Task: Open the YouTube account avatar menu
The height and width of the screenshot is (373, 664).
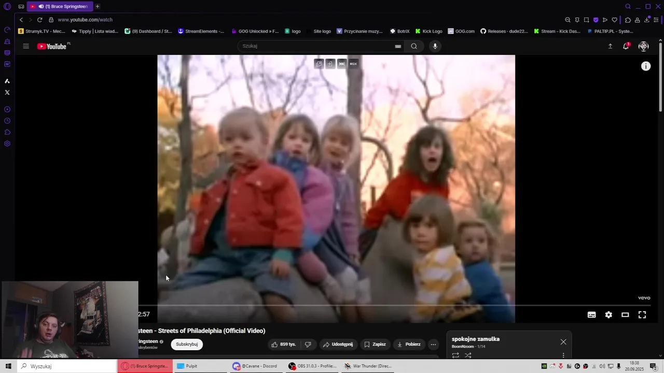Action: (644, 46)
